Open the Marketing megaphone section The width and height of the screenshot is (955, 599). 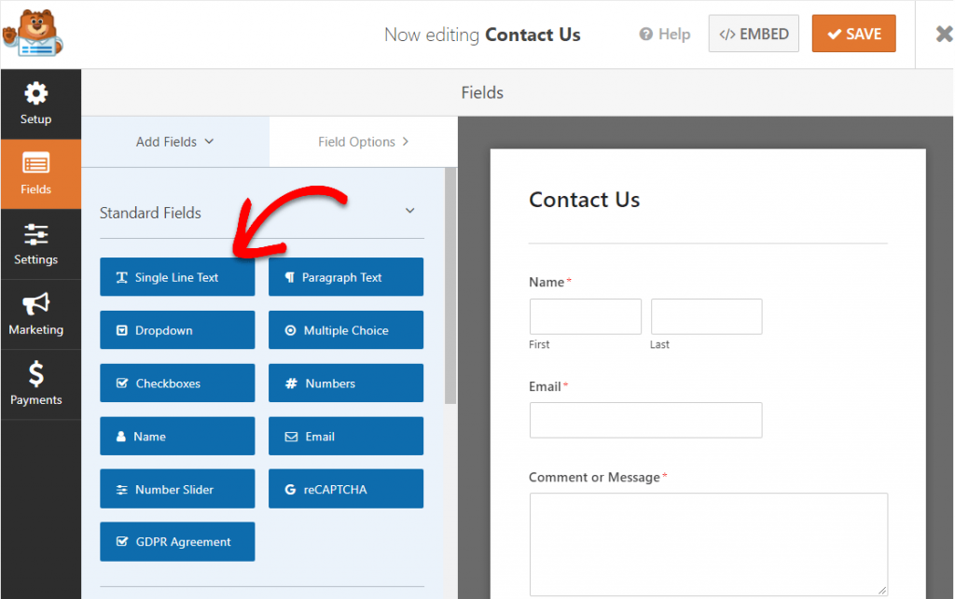coord(36,314)
